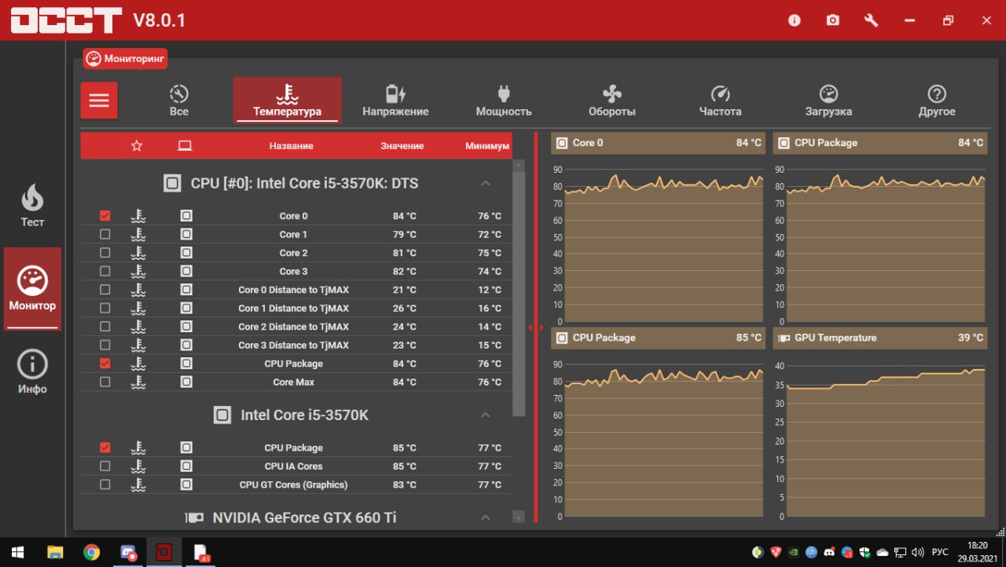Screen dimensions: 1006x567
Task: Switch to the Загрузка tab
Action: click(828, 101)
